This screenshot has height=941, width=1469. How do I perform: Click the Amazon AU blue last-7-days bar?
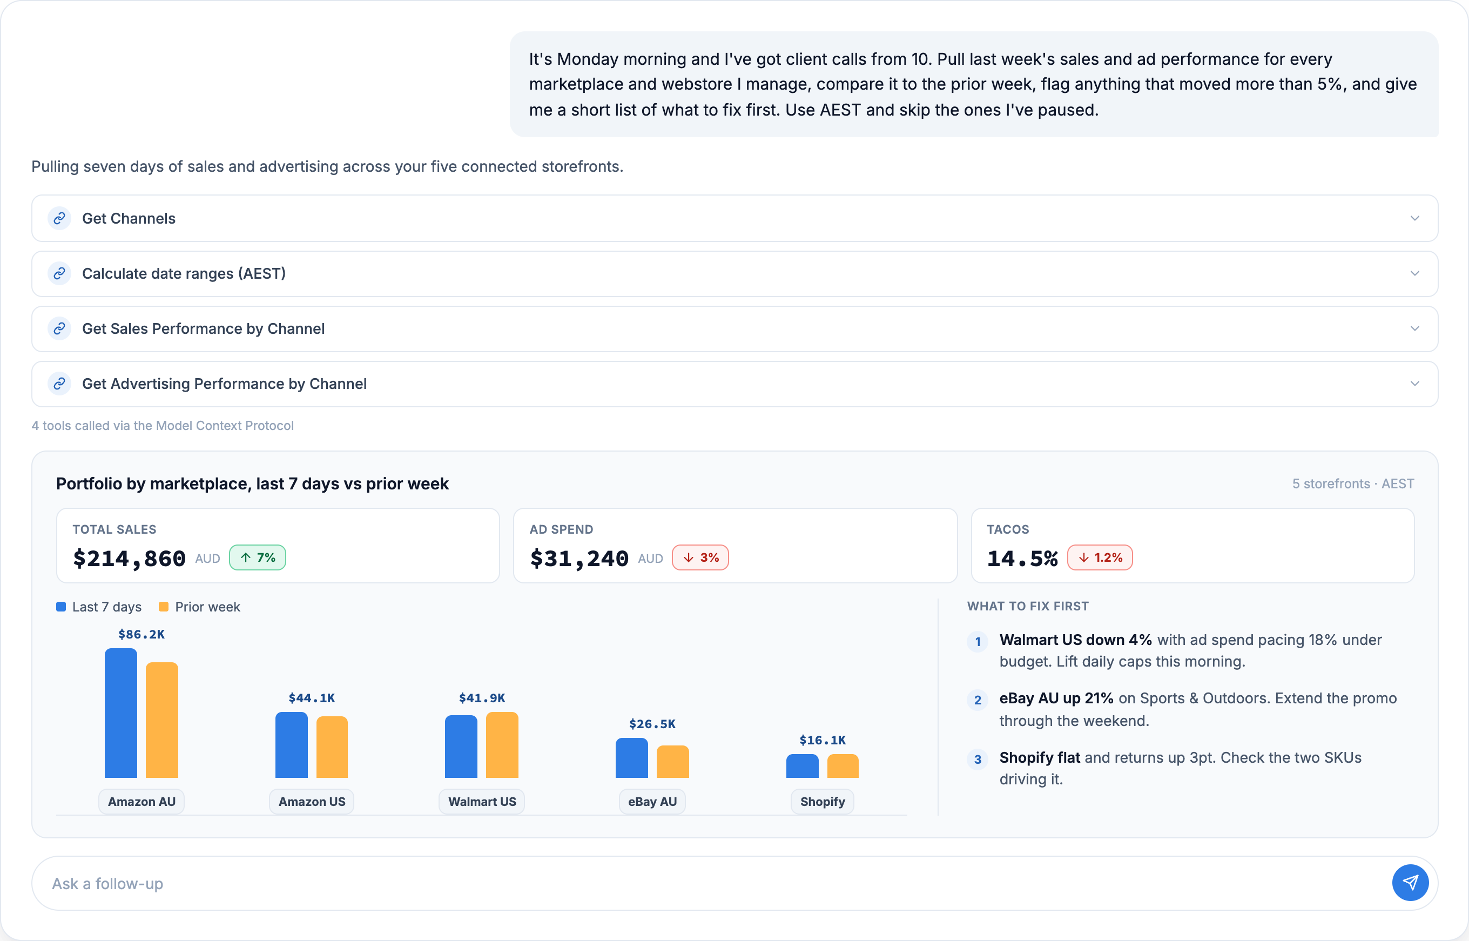(x=121, y=713)
